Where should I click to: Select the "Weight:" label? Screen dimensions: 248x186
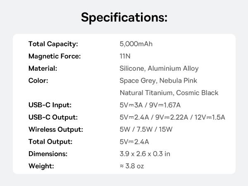click(41, 166)
